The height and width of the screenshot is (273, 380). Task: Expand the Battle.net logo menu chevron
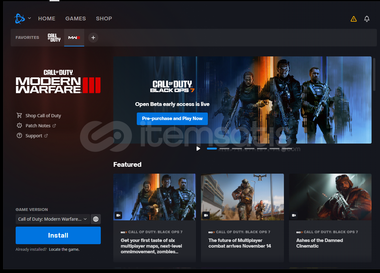tap(29, 18)
